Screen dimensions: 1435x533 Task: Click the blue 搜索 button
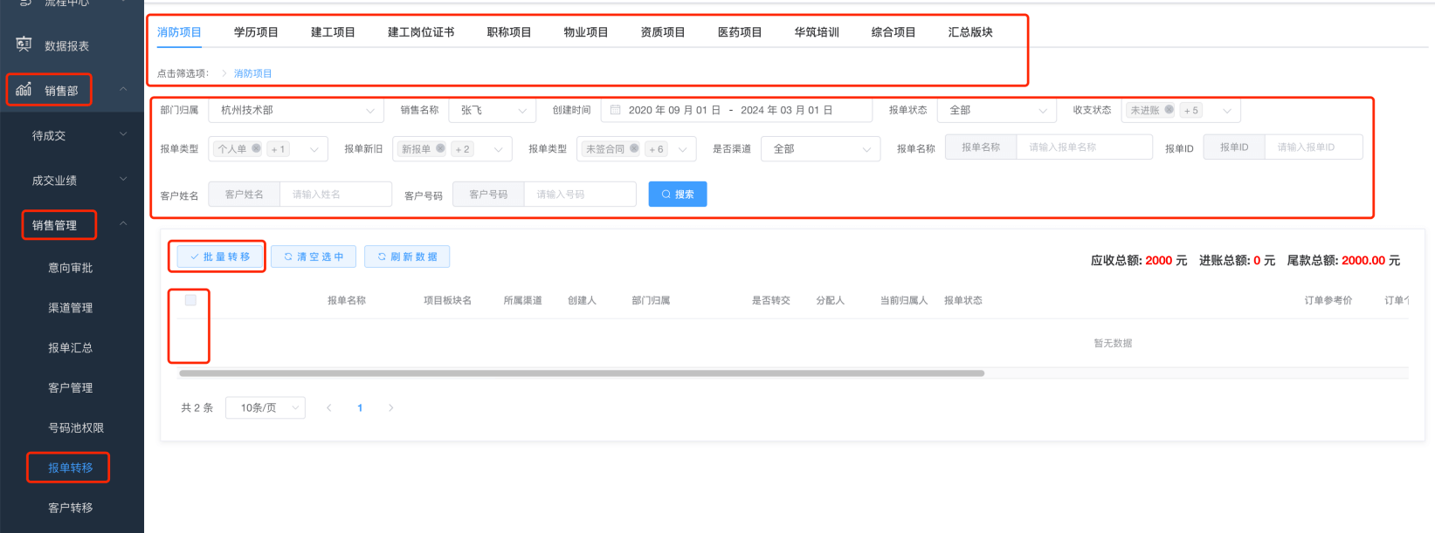677,194
